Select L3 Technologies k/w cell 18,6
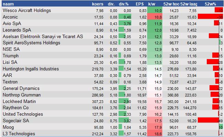 [155, 134]
